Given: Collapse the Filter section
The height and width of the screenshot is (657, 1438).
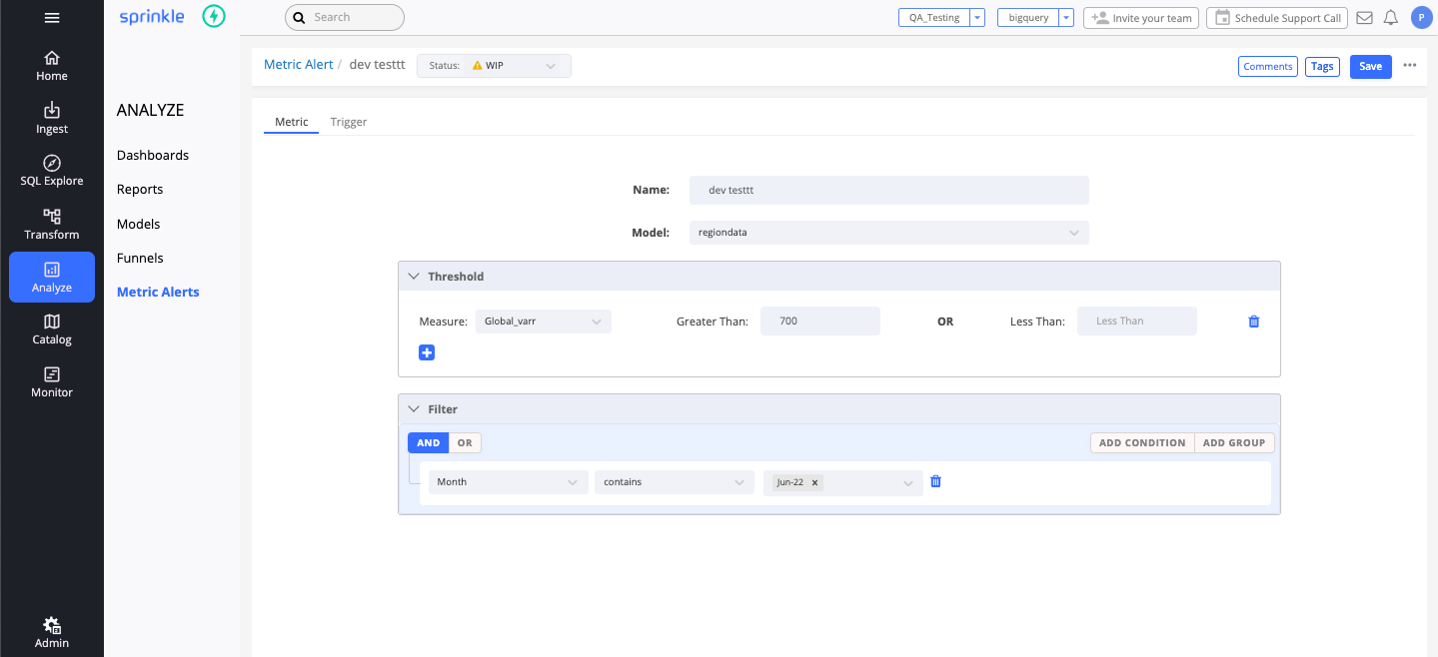Looking at the screenshot, I should [414, 409].
